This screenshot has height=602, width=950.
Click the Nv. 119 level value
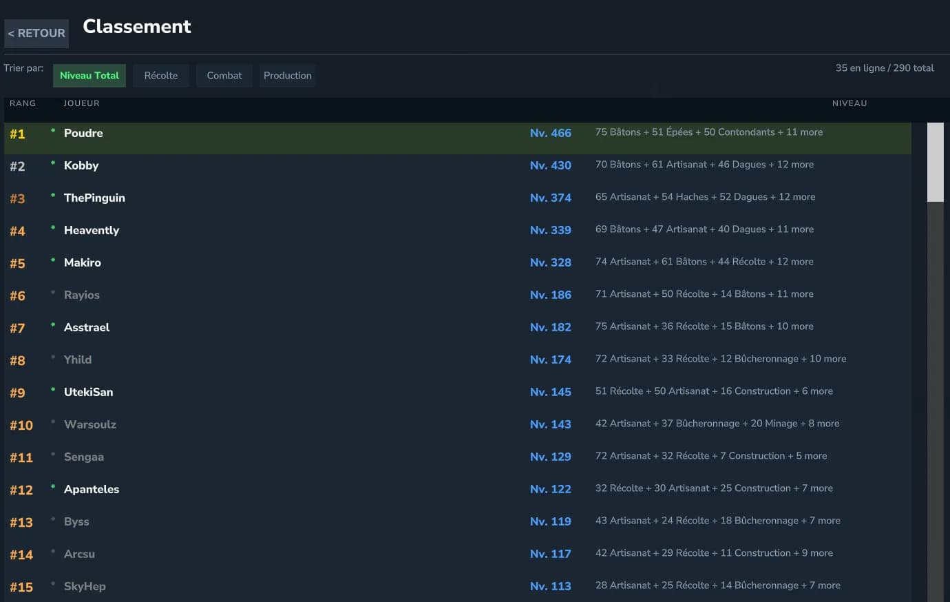(x=551, y=521)
